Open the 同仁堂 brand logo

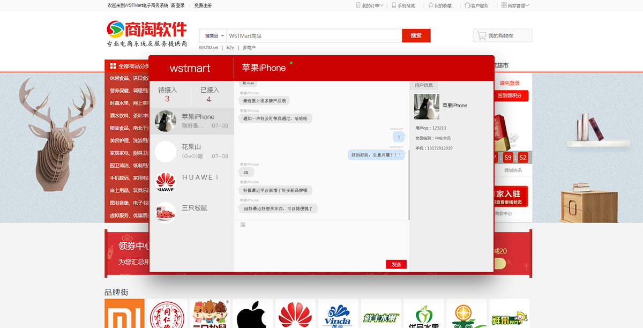(x=167, y=314)
